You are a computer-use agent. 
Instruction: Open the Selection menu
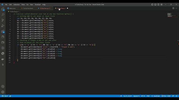click(17, 5)
